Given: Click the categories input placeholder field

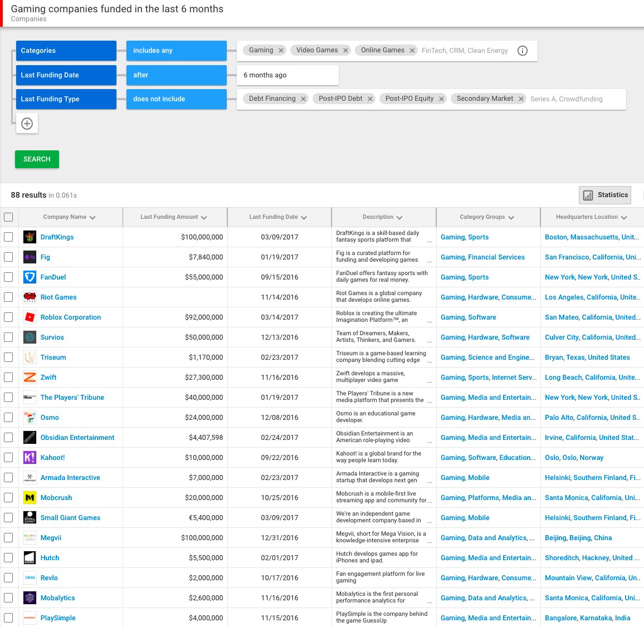Looking at the screenshot, I should tap(465, 51).
